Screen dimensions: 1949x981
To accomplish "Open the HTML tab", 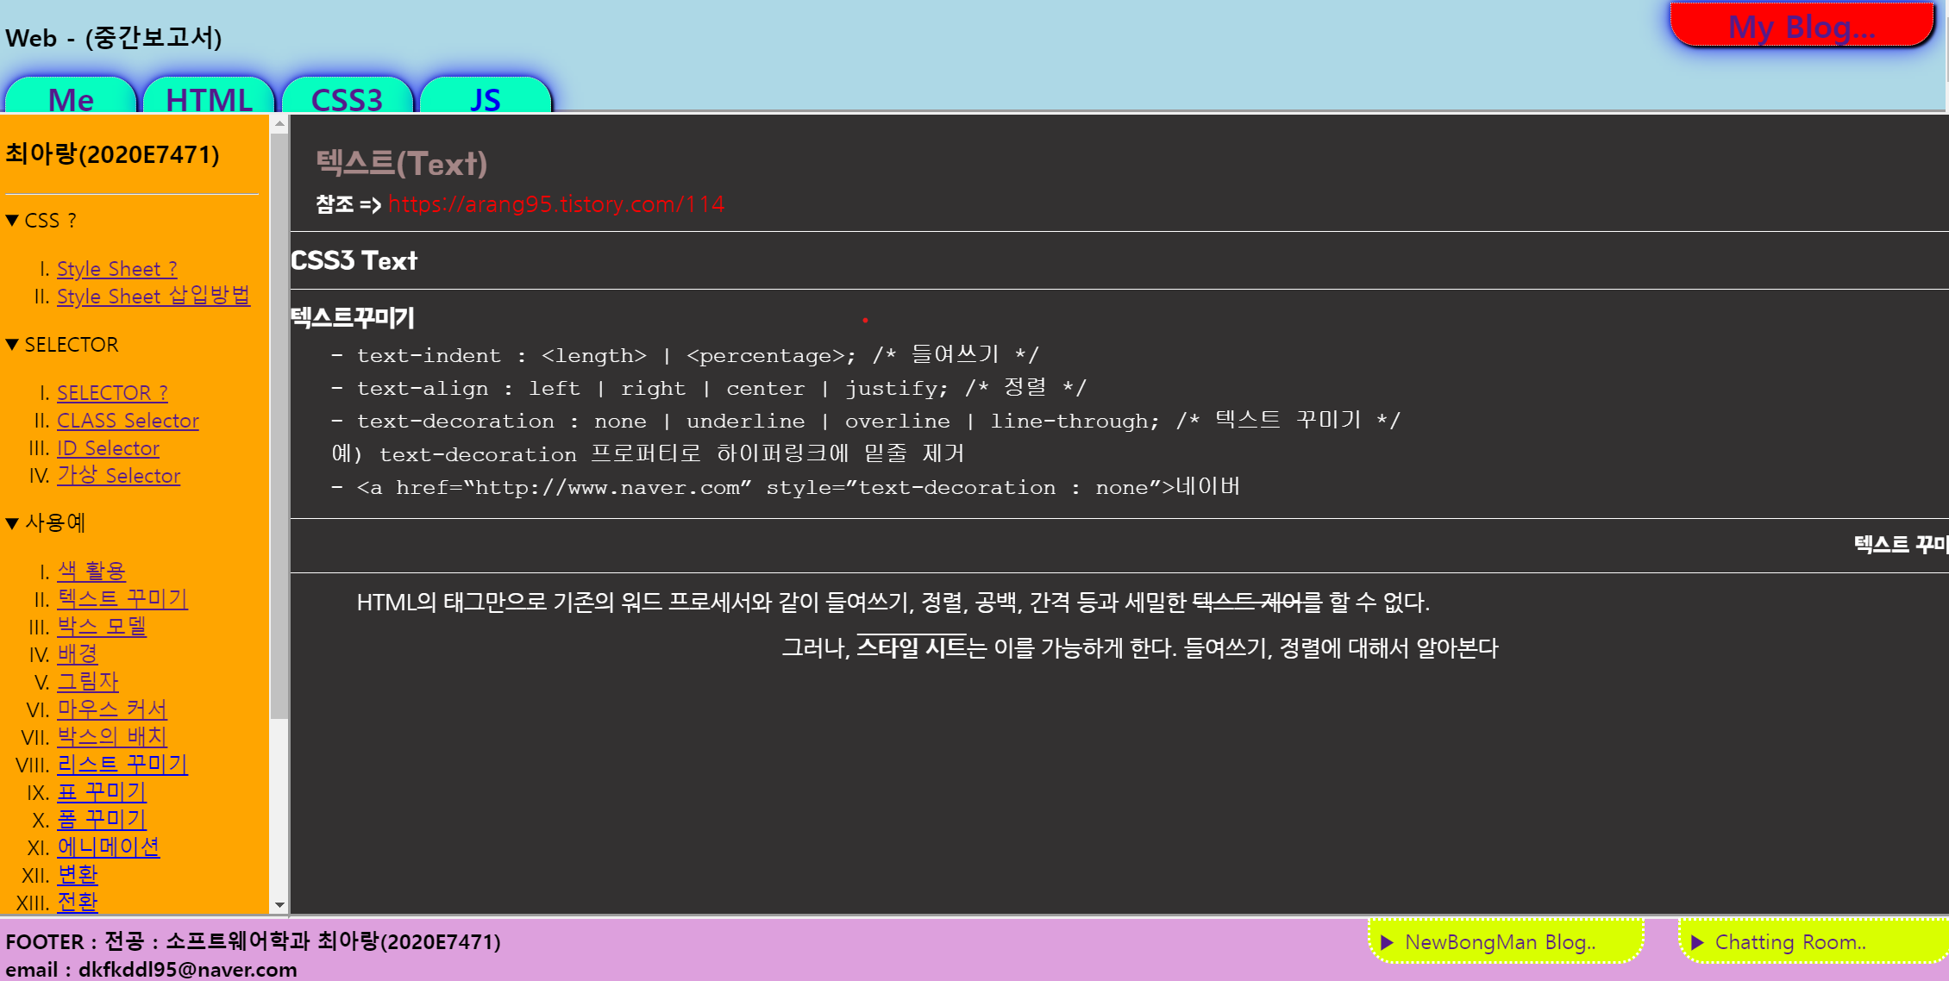I will click(x=209, y=98).
